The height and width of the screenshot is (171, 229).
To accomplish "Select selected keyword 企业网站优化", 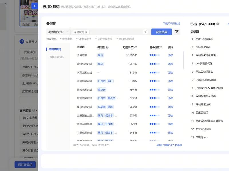I will (x=203, y=129).
